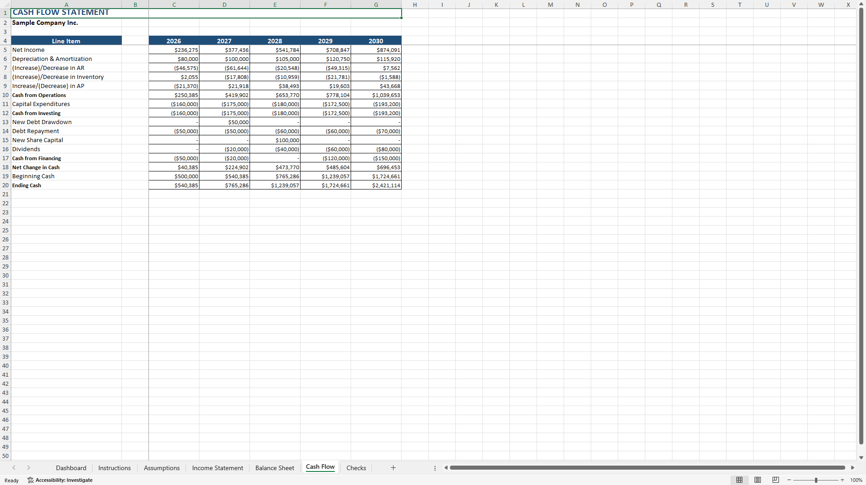Switch to Page Layout view icon
The image size is (866, 485).
pos(758,480)
